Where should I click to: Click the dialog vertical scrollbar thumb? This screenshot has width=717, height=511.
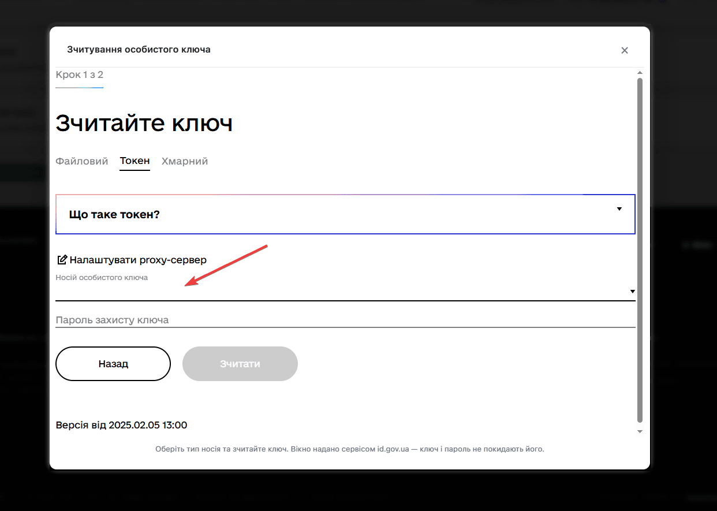point(640,251)
